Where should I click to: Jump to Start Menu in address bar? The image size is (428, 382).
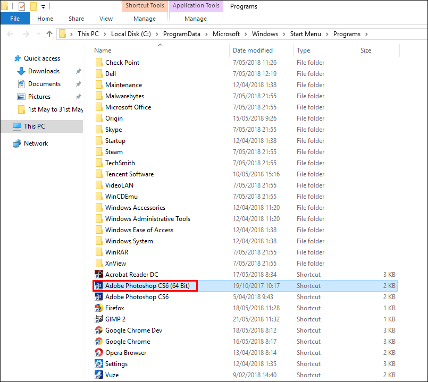[x=305, y=34]
